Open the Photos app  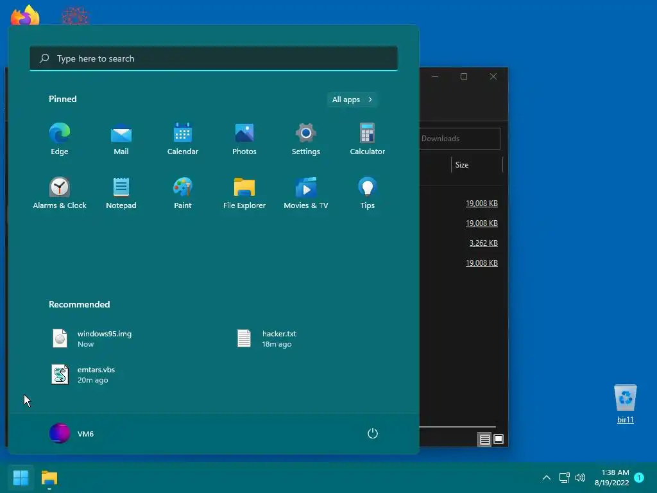(x=244, y=139)
